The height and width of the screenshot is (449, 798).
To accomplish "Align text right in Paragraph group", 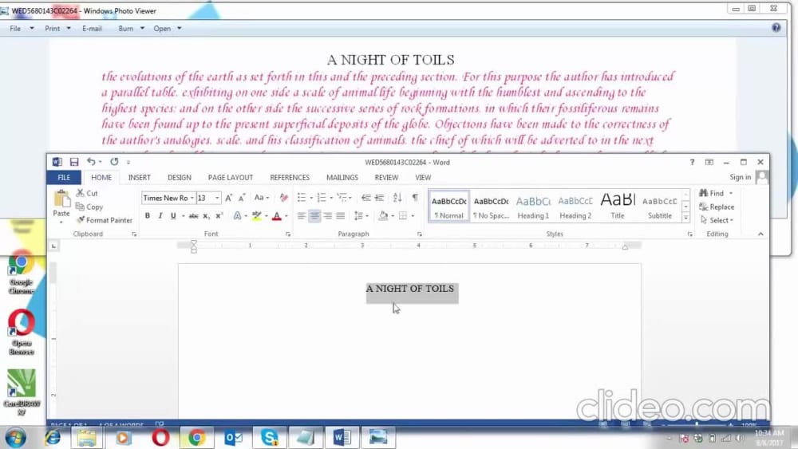I will (328, 215).
